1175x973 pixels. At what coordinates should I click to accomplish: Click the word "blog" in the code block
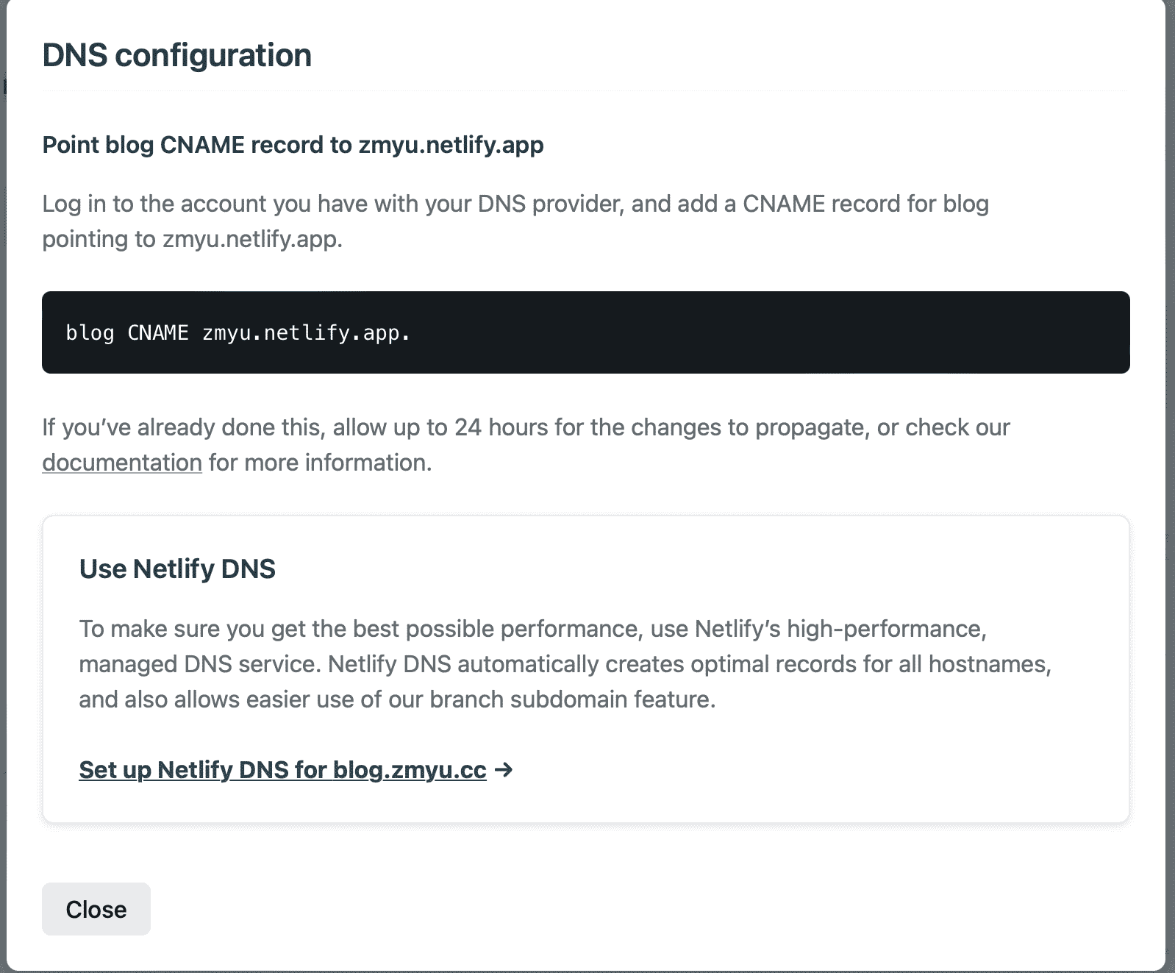[x=90, y=333]
